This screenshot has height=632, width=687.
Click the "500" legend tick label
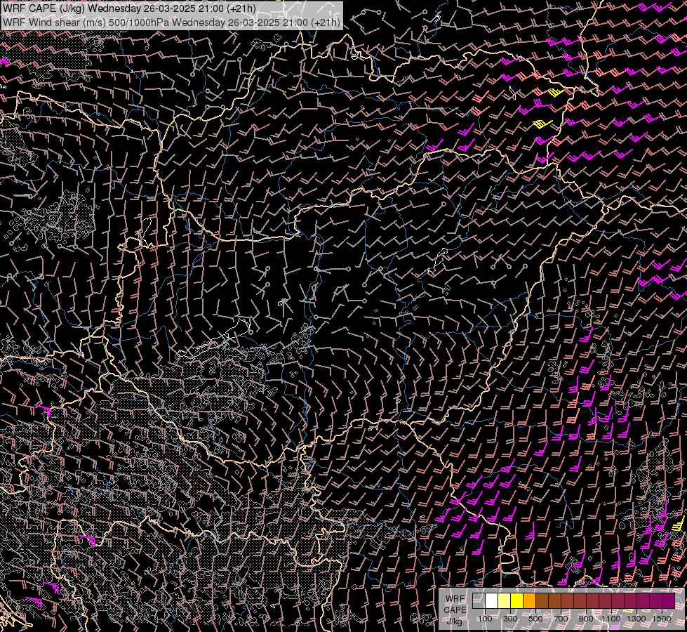coord(535,619)
